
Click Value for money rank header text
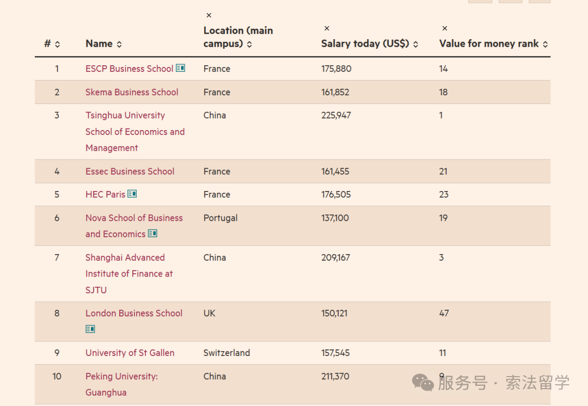(489, 44)
